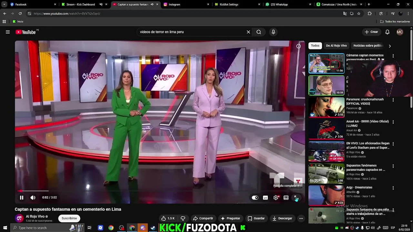This screenshot has width=413, height=232.
Task: Open the YouTube hamburger guide menu
Action: (x=8, y=32)
